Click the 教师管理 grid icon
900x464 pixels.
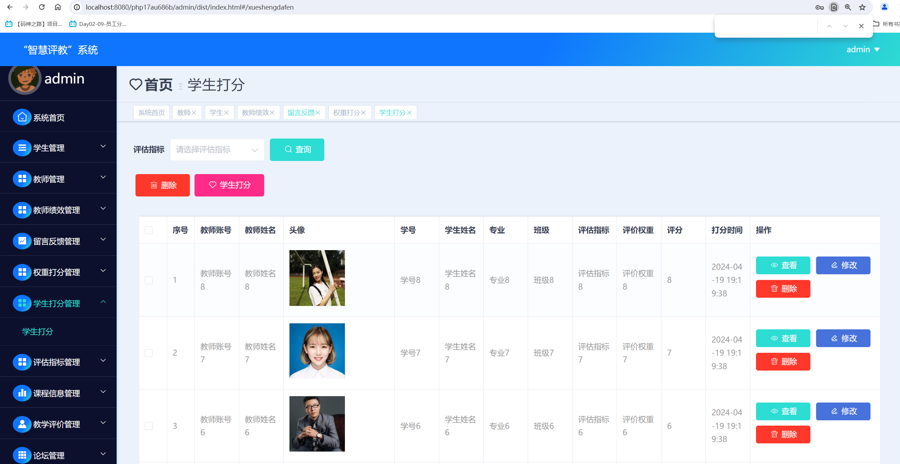click(x=22, y=179)
